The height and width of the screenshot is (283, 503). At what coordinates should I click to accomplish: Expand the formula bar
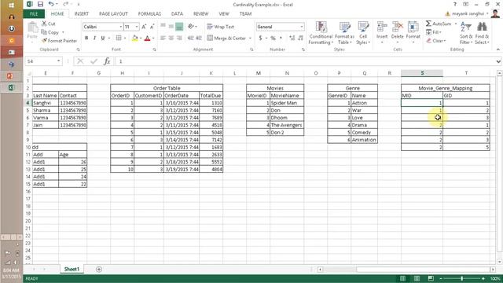click(498, 61)
